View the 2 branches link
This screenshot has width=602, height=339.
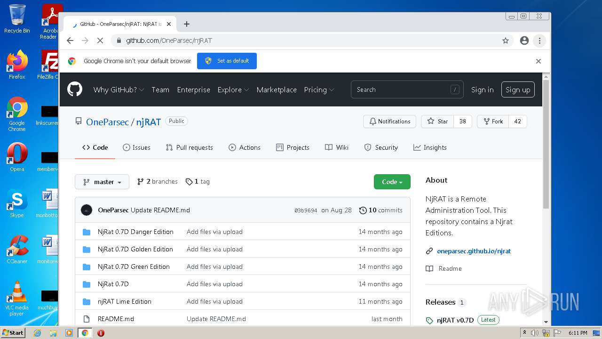pyautogui.click(x=157, y=182)
